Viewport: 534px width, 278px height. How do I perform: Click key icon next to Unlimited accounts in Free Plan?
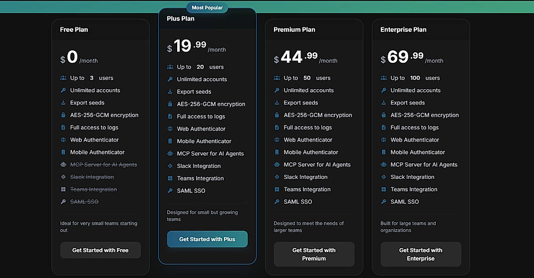(63, 90)
